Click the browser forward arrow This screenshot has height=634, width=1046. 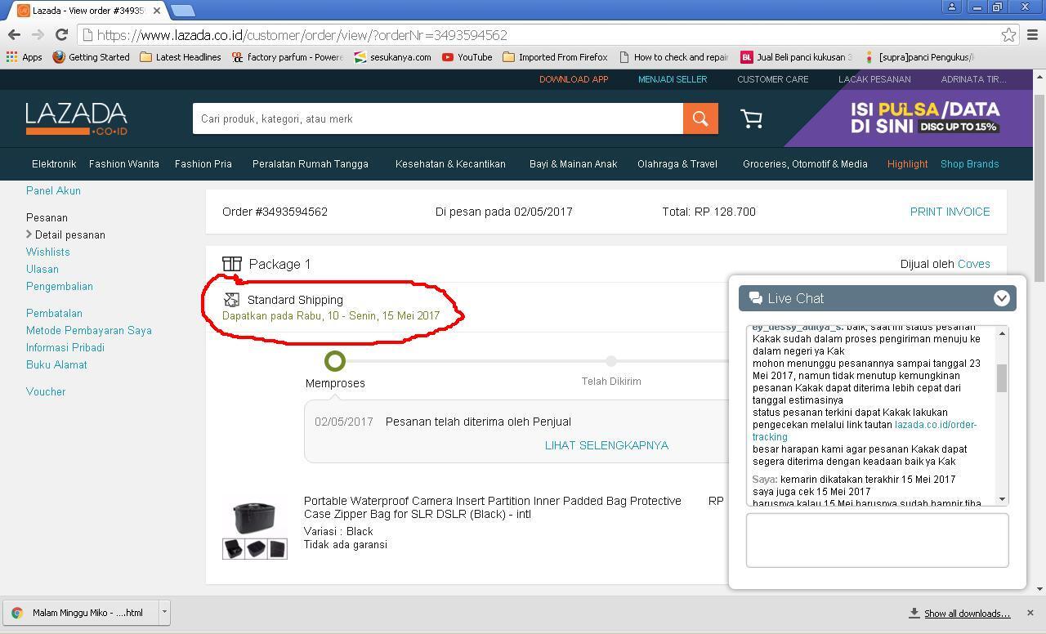point(38,34)
